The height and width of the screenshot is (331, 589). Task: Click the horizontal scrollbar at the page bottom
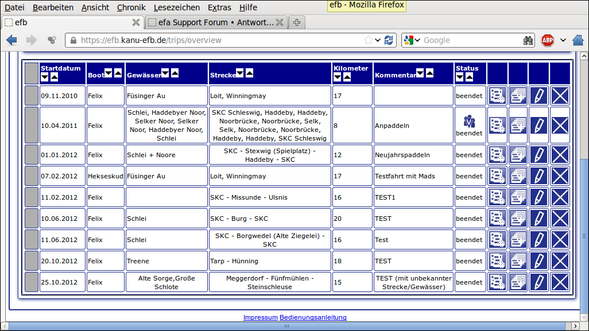[x=287, y=326]
